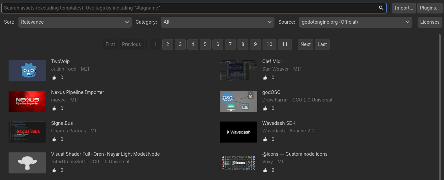Go to page 7

pyautogui.click(x=230, y=44)
